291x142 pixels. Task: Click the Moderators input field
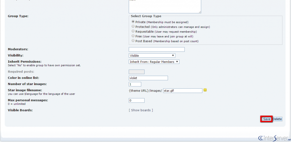coord(157,49)
